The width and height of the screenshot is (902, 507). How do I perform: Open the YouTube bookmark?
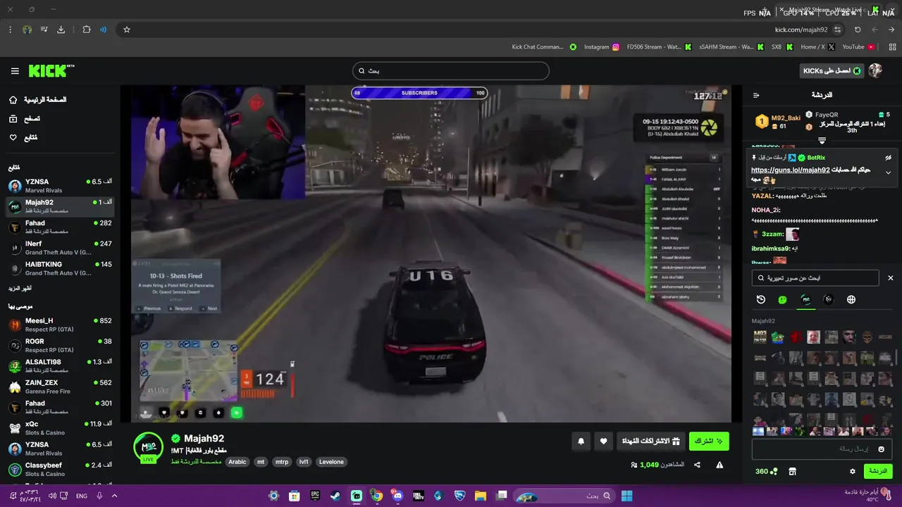858,47
